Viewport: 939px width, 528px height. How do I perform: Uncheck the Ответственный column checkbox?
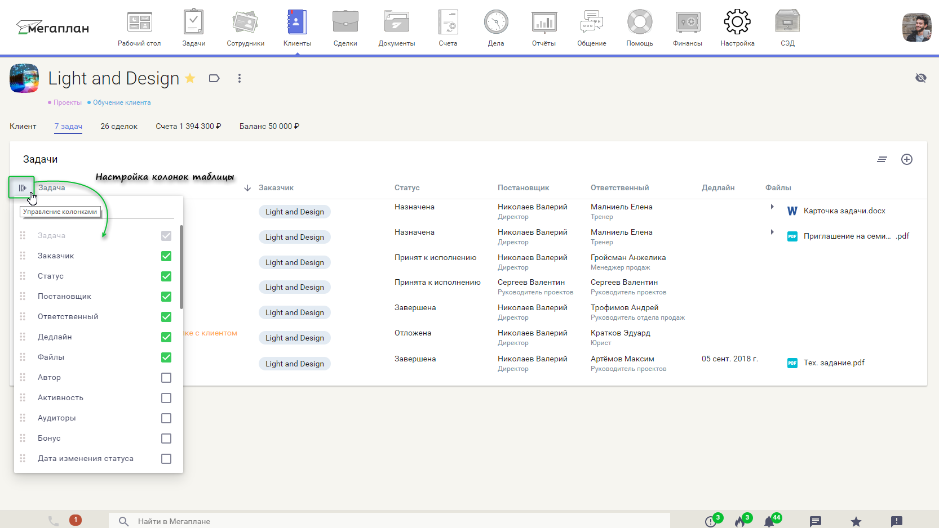pos(166,317)
